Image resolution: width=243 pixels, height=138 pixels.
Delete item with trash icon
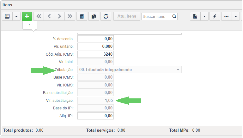(x=82, y=16)
